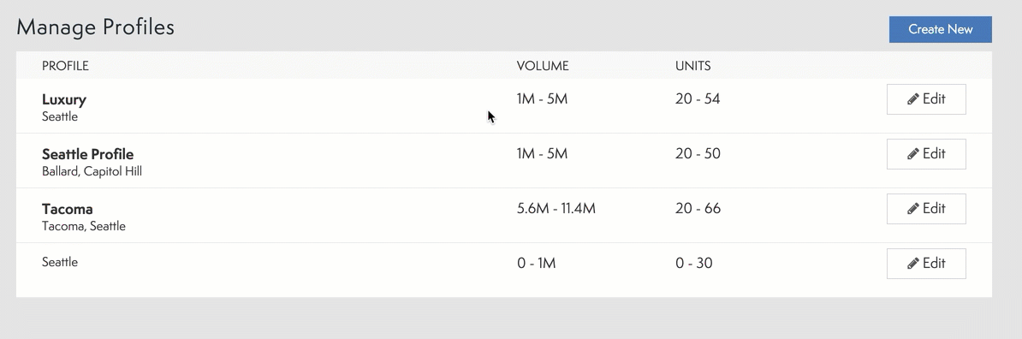Viewport: 1022px width, 339px height.
Task: Select the 20 - 50 units value
Action: click(698, 154)
